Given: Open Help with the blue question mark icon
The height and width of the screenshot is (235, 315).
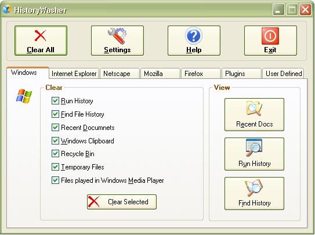Looking at the screenshot, I should click(x=194, y=36).
